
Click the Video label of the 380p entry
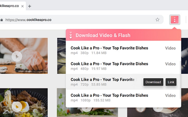(x=170, y=48)
